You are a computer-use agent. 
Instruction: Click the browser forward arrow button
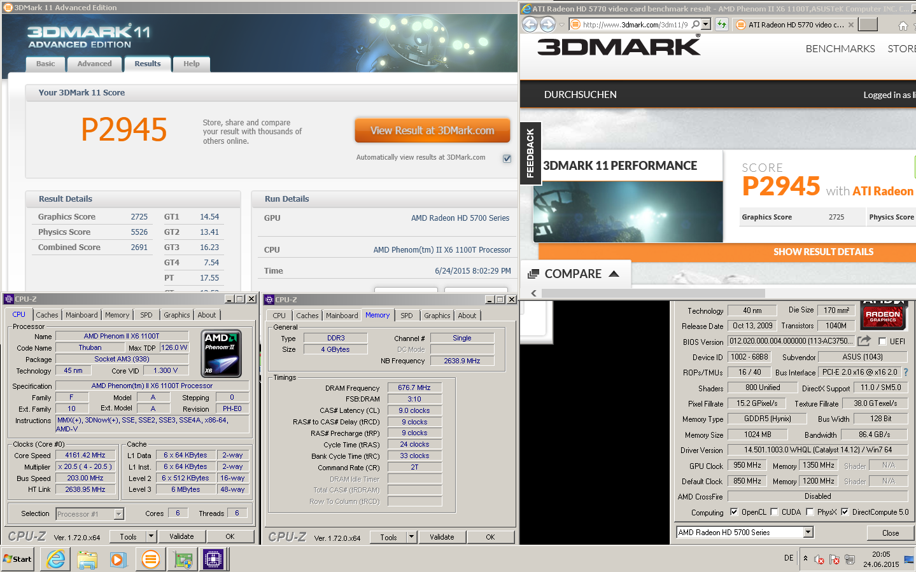547,24
